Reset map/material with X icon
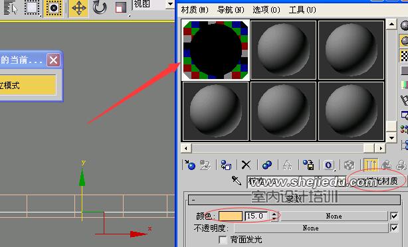This screenshot has height=247, width=408. [246, 165]
